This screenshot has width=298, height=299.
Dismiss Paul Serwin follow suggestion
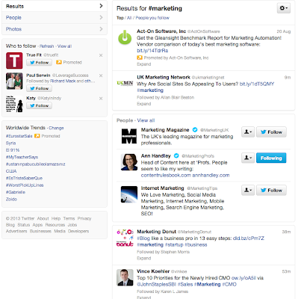[101, 75]
